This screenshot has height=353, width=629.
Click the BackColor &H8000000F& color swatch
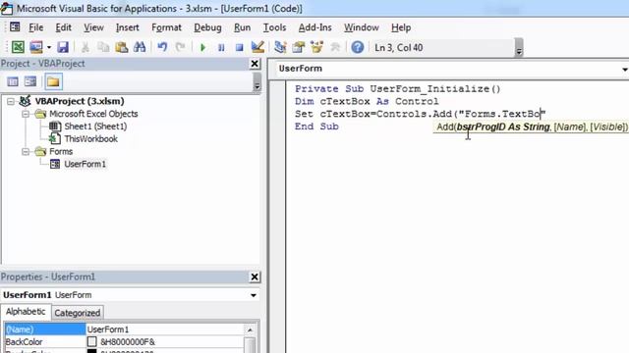coord(91,342)
